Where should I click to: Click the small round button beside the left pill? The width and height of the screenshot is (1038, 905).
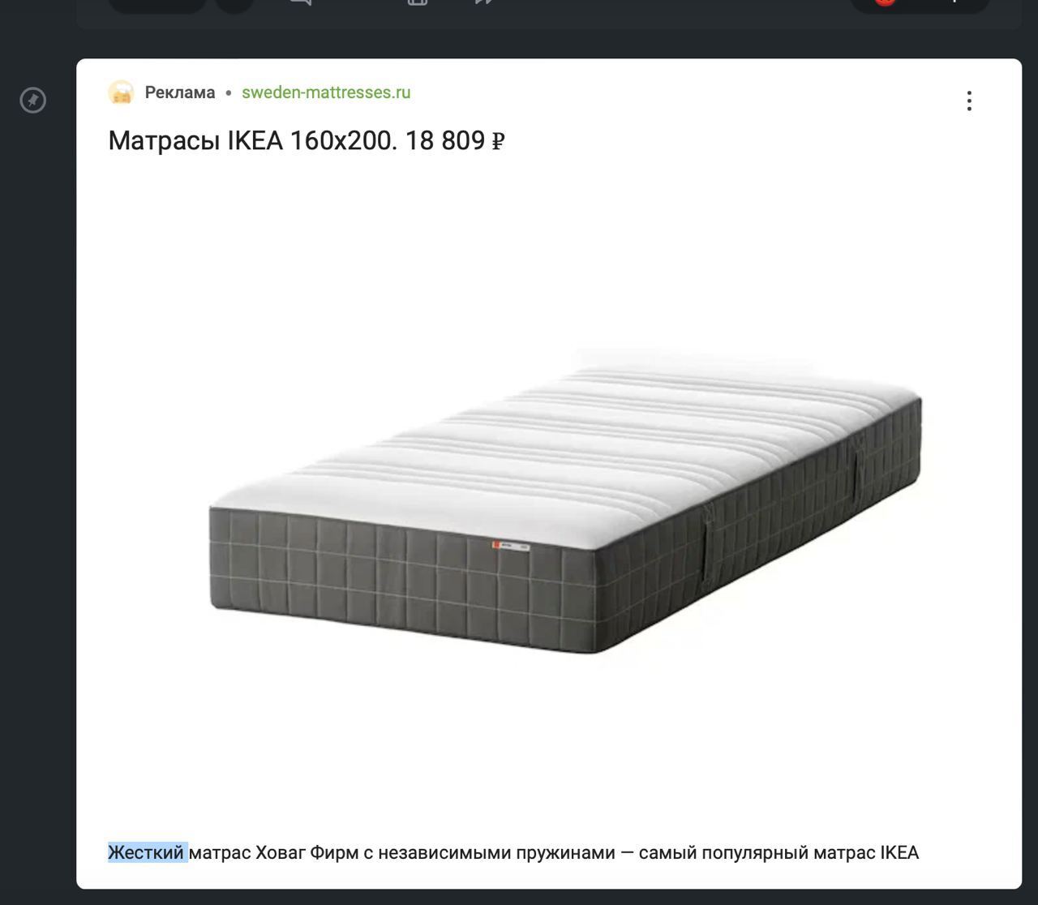[235, 5]
